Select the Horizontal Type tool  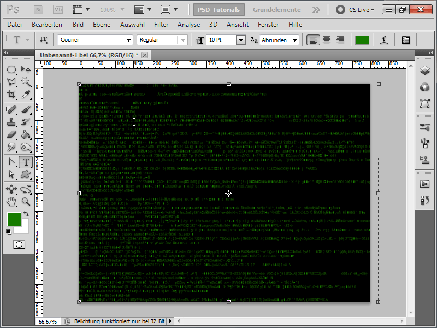pos(26,162)
